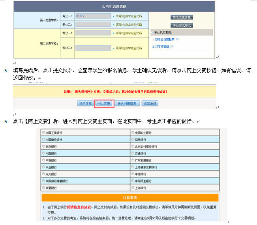The width and height of the screenshot is (257, 225).
Task: Click second-choice school 专业二 input field
Action: pos(93,48)
